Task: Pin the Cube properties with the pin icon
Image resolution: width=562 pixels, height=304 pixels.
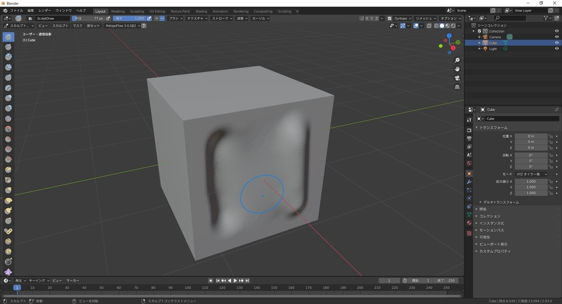Action: 556,109
